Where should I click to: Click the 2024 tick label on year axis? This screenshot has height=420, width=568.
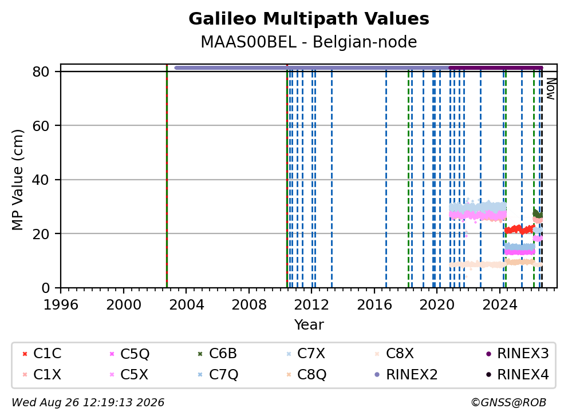(x=500, y=305)
